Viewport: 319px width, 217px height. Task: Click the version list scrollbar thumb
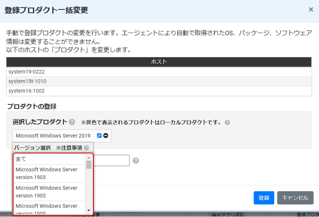(89, 165)
